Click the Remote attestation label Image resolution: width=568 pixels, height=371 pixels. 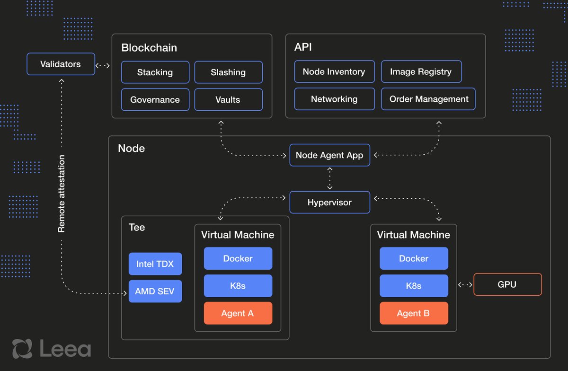[x=62, y=194]
